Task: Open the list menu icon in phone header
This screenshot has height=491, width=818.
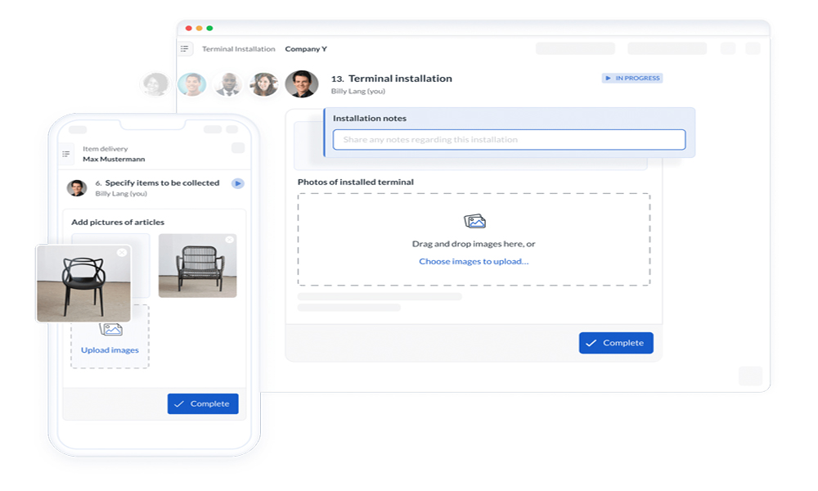Action: pos(65,153)
